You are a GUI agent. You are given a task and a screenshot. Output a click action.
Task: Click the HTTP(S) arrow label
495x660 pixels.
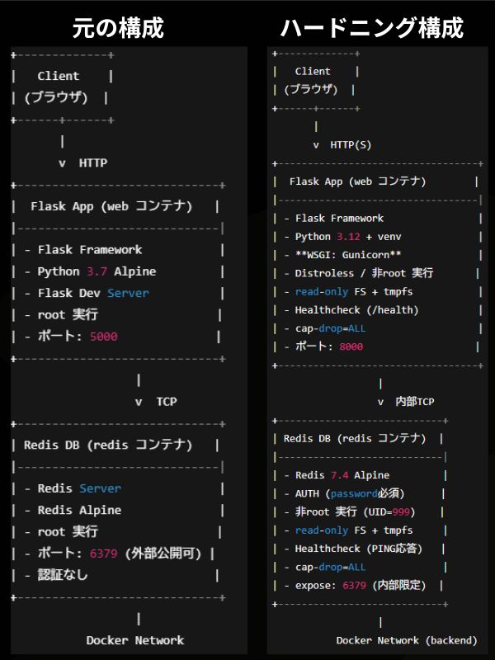(351, 145)
